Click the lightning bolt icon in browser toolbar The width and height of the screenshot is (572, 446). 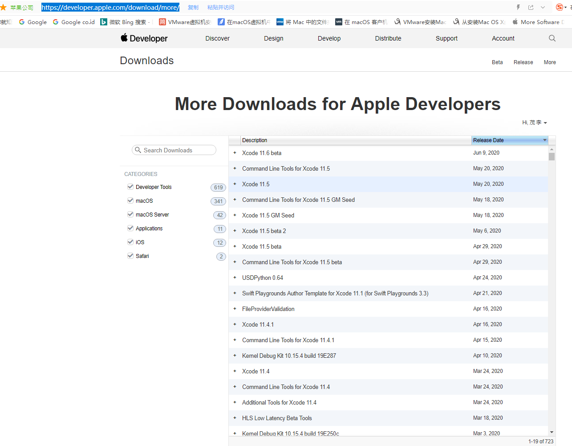click(x=518, y=7)
